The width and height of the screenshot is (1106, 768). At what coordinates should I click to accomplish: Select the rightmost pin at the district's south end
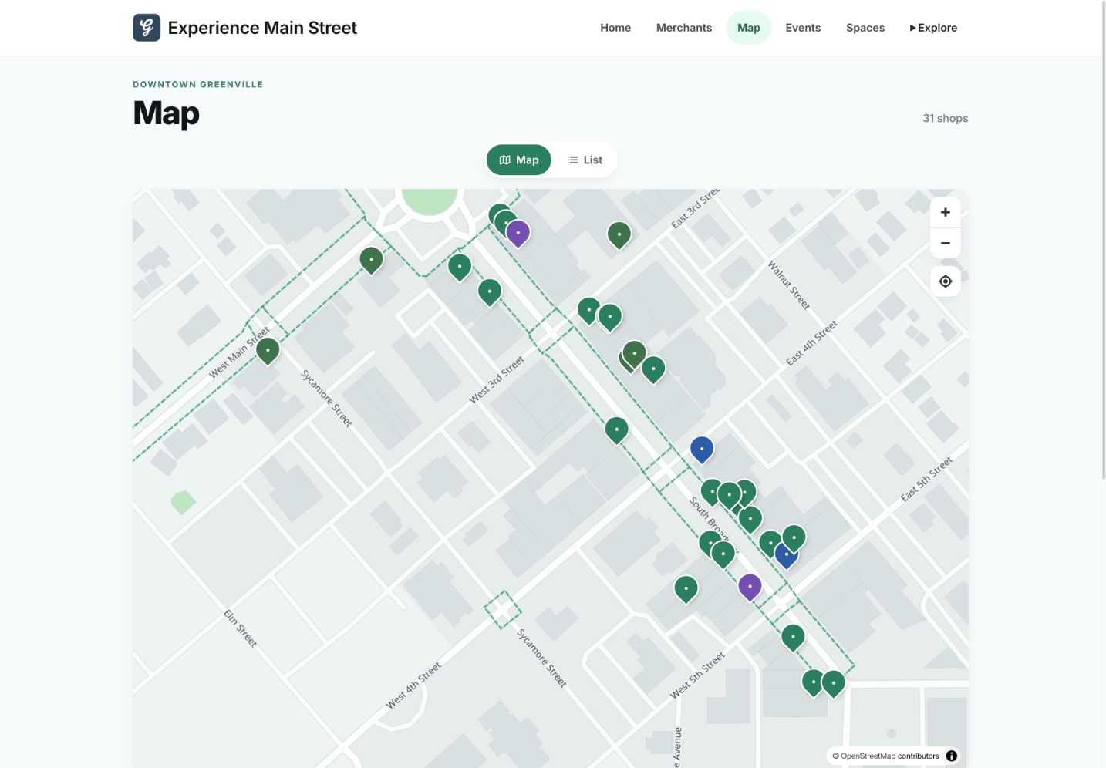833,682
